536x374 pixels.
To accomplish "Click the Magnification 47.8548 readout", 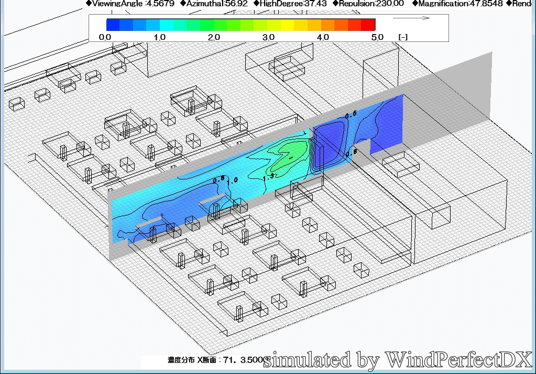I will [x=457, y=3].
